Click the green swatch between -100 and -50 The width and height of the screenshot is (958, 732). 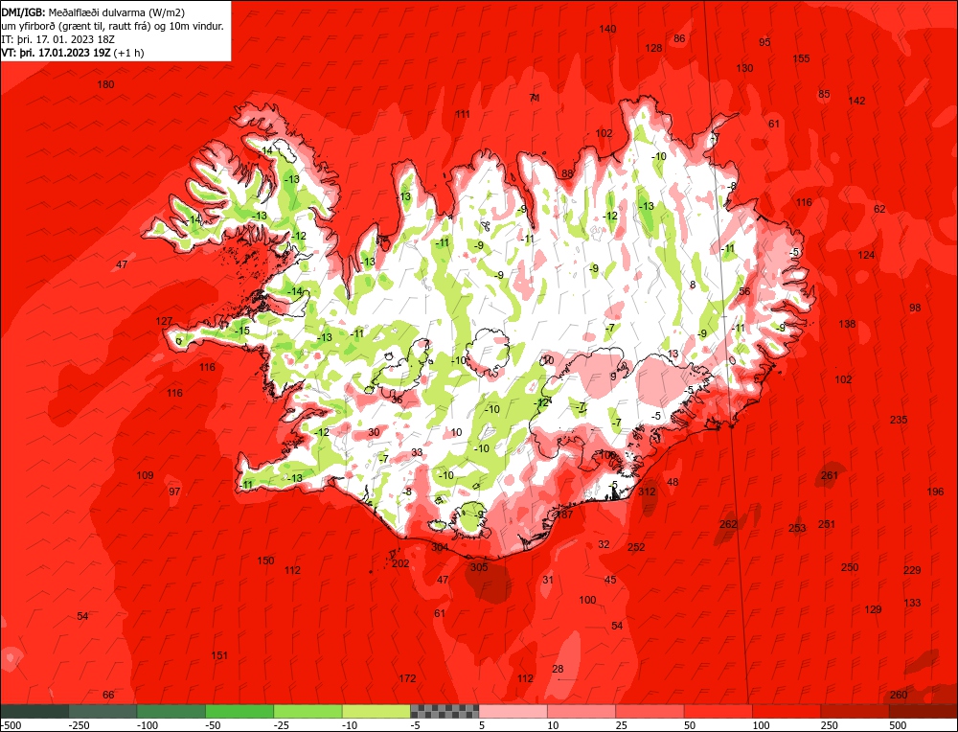(171, 711)
